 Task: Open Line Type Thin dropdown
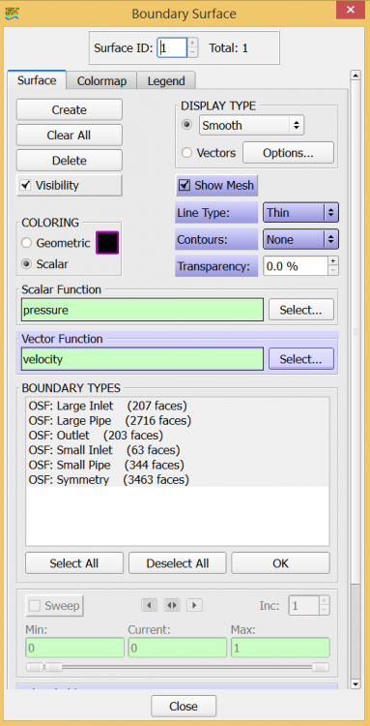pos(300,213)
